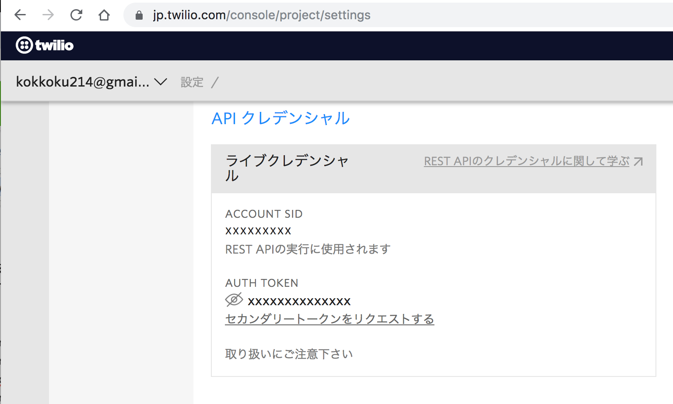Click the ライブクレデンシャル section header
This screenshot has height=404, width=673.
point(287,168)
